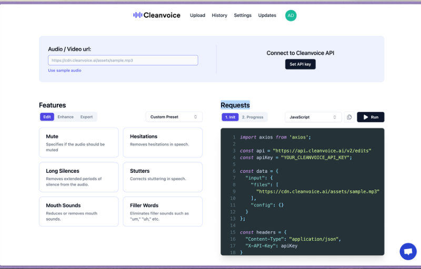Click the Use sample audio link

click(x=65, y=70)
